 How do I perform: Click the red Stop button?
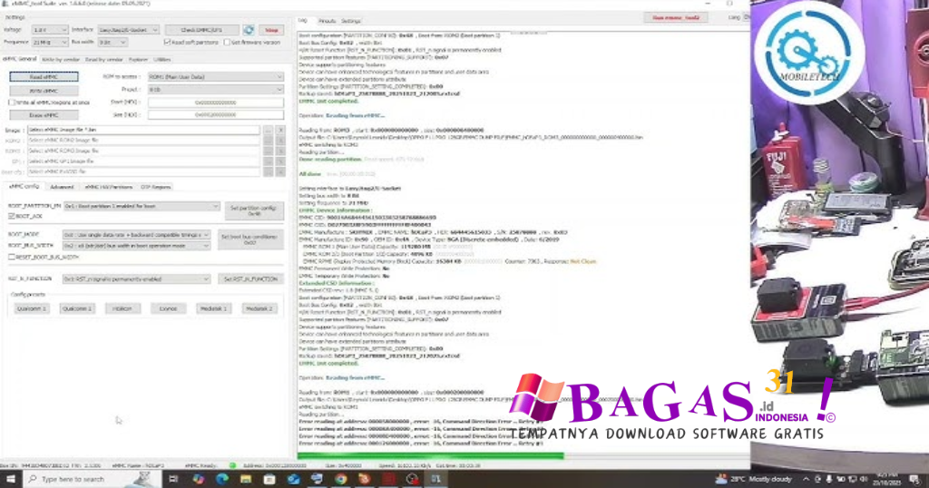(271, 30)
